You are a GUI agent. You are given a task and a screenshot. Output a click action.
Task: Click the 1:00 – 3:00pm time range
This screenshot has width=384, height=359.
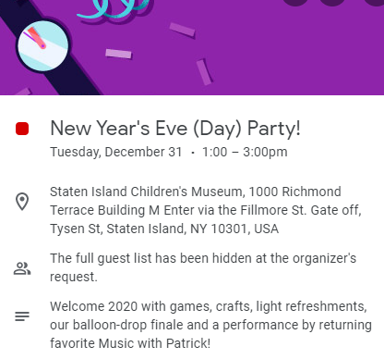245,152
